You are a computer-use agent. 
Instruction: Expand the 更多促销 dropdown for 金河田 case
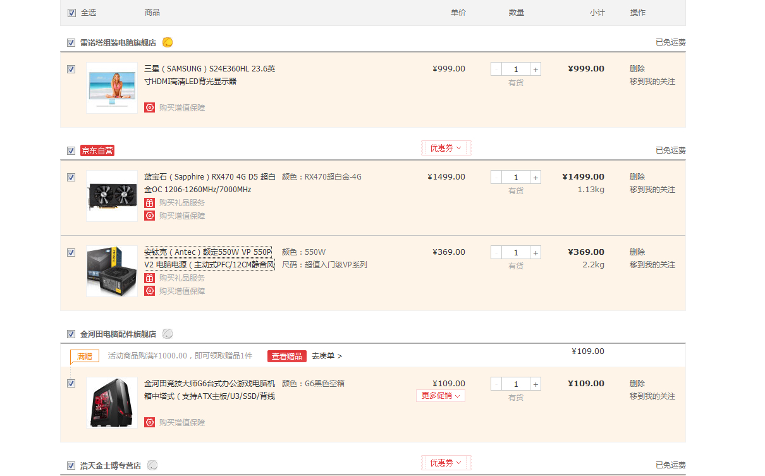tap(441, 396)
